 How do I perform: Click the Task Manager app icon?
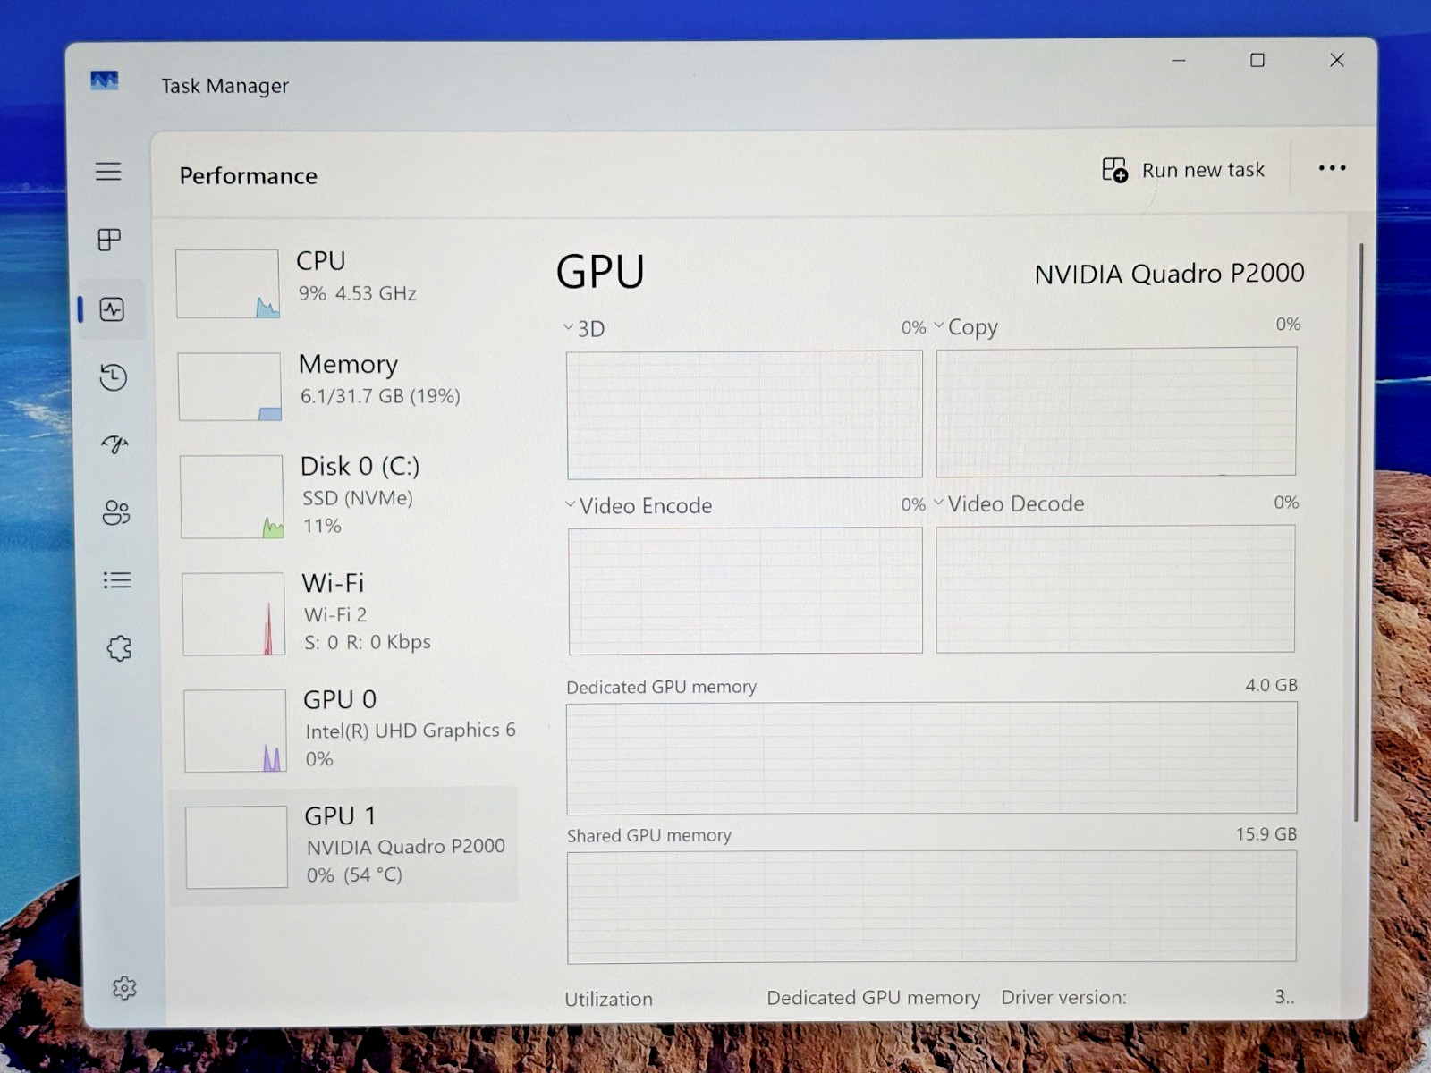105,81
